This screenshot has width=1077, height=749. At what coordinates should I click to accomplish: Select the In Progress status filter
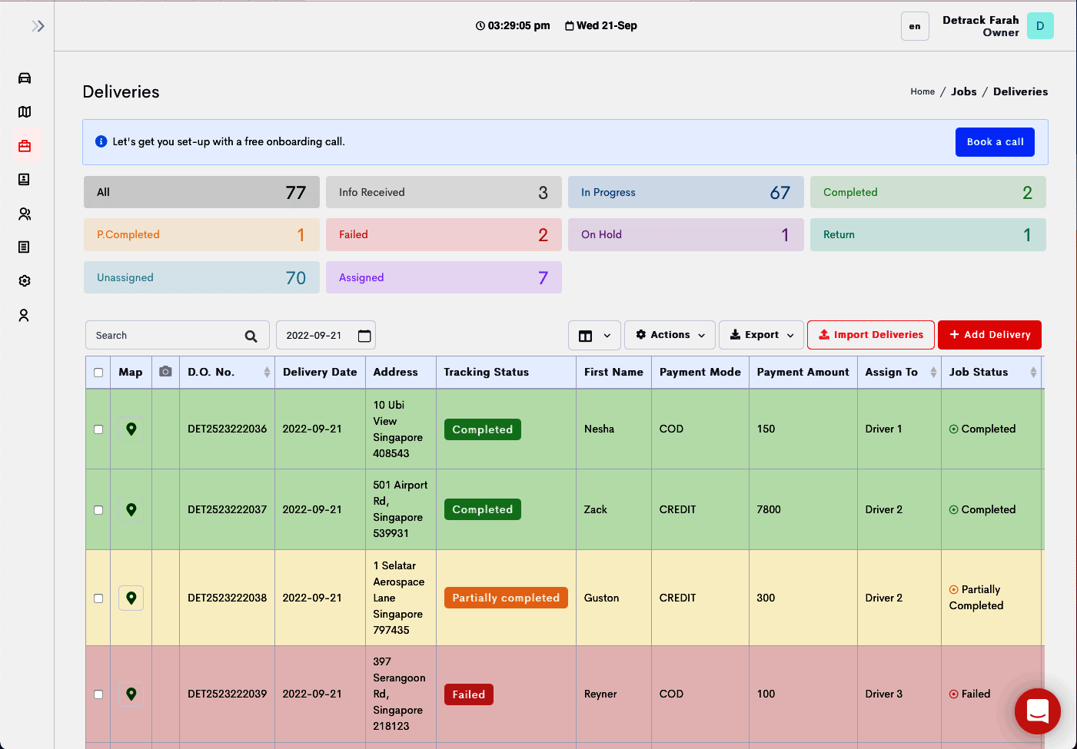pyautogui.click(x=686, y=192)
